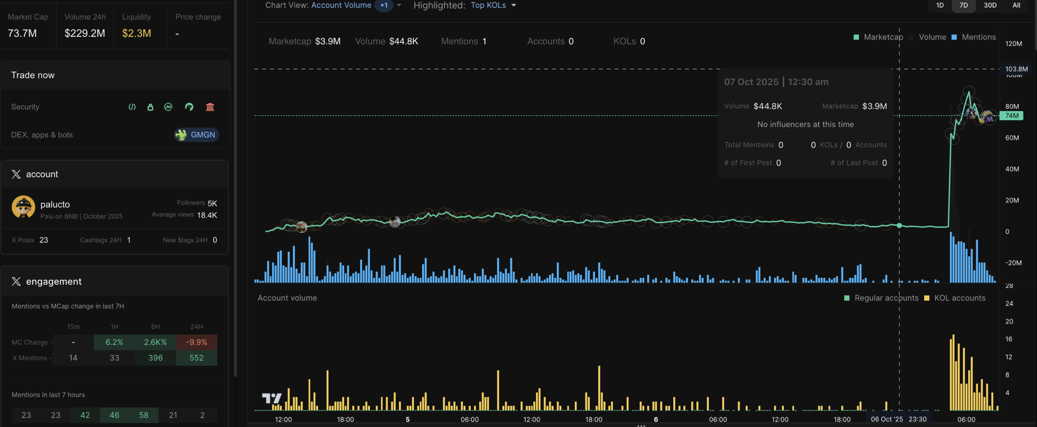Click the Liquidity $2.3M value
Viewport: 1037px width, 427px height.
coord(137,33)
